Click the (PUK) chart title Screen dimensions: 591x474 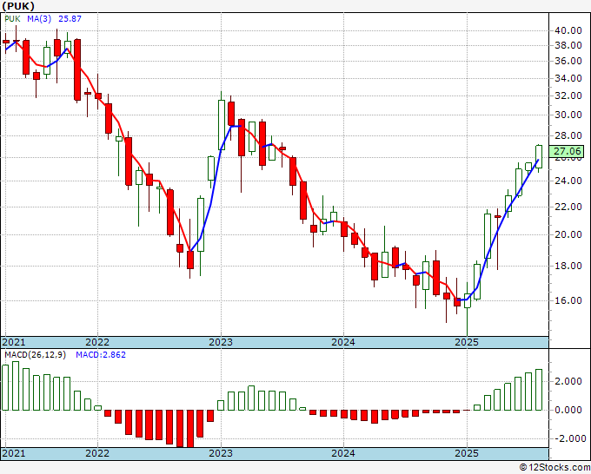point(18,6)
